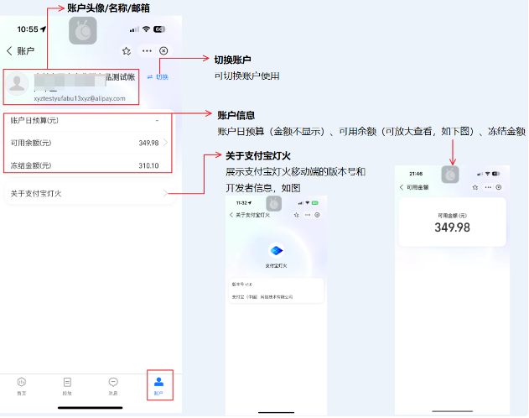Viewport: 529px width, 418px height.
Task: Tap the back arrow on 关于支付宝灯火 screen
Action: pos(231,216)
